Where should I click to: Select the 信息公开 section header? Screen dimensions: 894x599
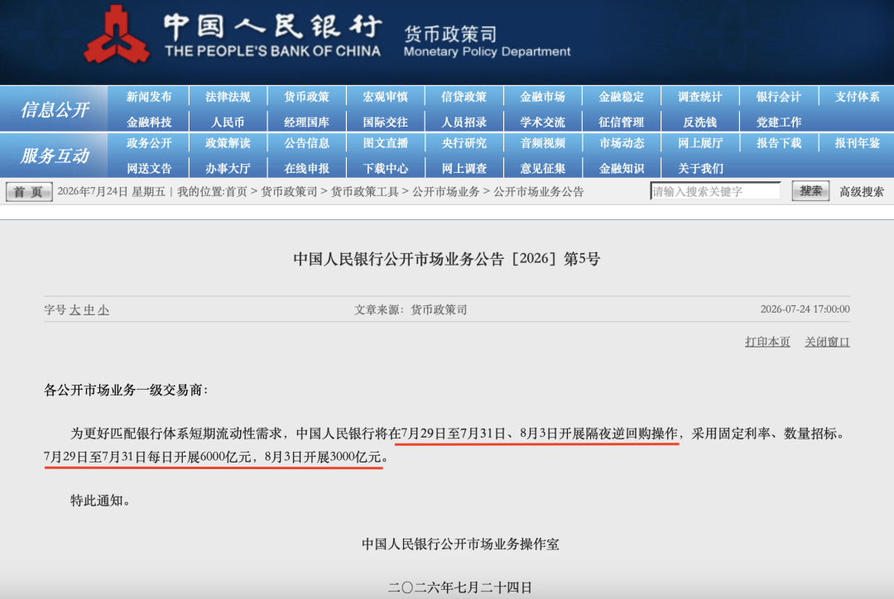54,109
